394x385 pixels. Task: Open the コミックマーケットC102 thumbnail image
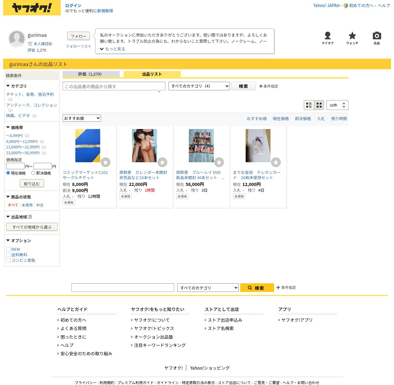pos(88,146)
